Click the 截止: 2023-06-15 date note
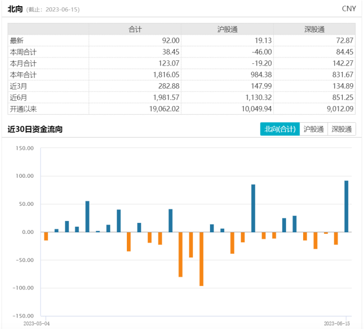Screen dimensions: 364x329 [x=53, y=9]
